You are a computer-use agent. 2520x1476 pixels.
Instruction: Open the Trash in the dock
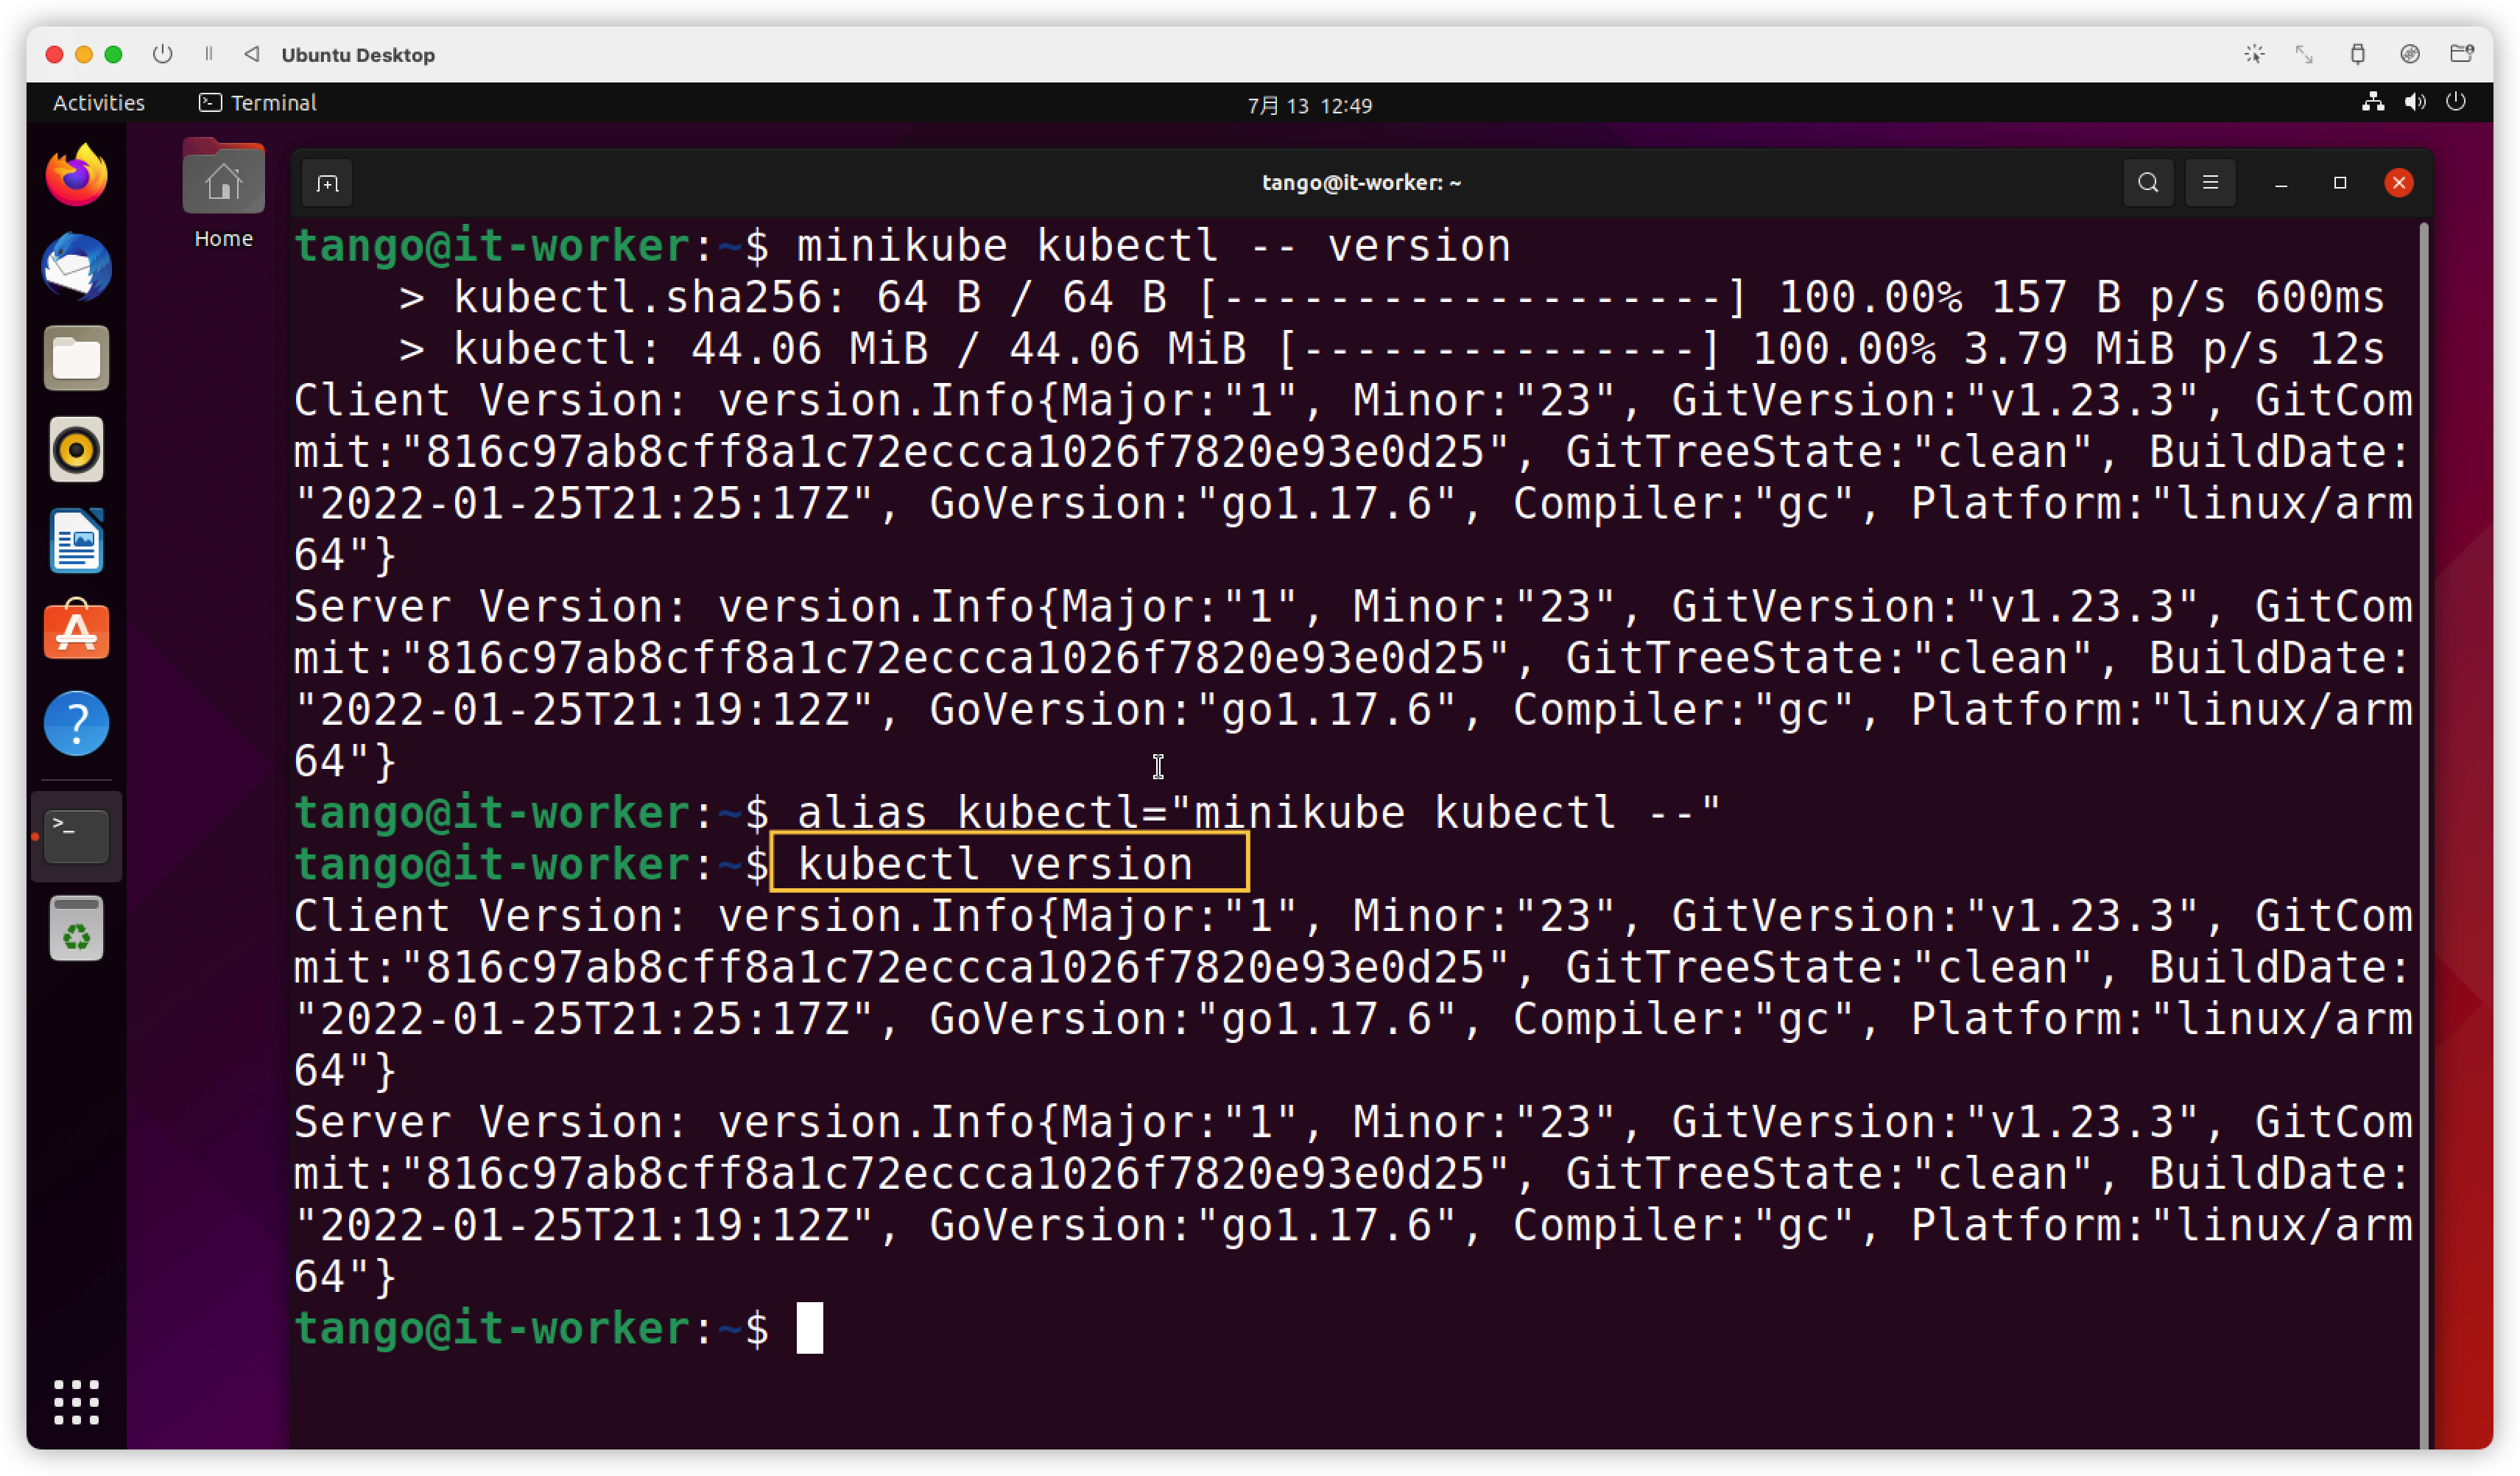(x=77, y=929)
